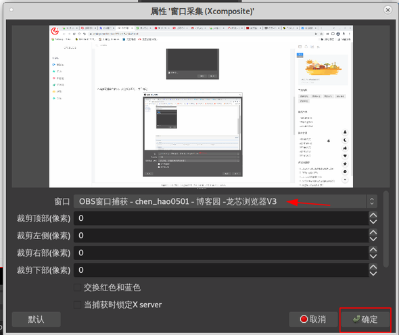Click the properties panel vertical scrollbar
Image resolution: width=399 pixels, height=335 pixels.
[x=385, y=229]
